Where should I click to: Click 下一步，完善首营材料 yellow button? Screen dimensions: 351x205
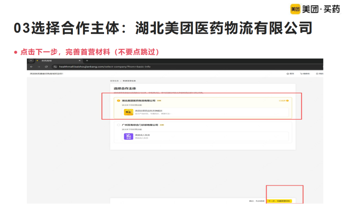(279, 201)
